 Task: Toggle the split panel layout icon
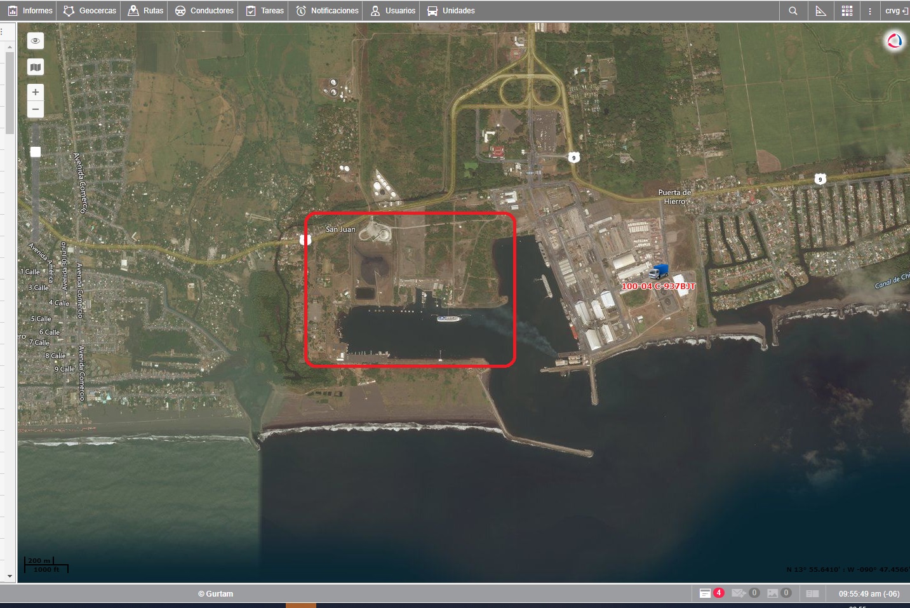pyautogui.click(x=812, y=593)
